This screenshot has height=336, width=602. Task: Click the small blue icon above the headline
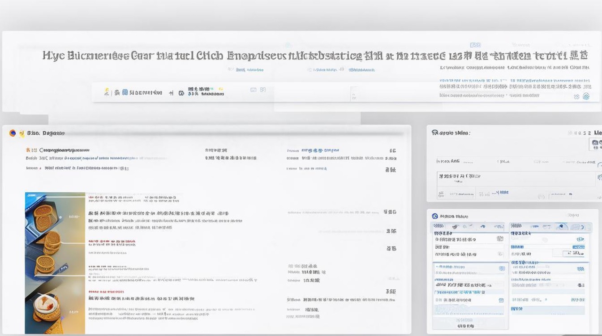pyautogui.click(x=475, y=45)
